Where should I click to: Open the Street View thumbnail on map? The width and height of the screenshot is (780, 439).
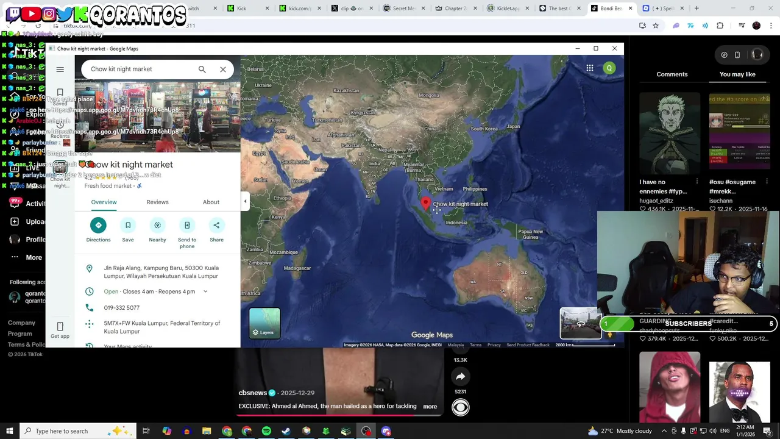pyautogui.click(x=580, y=324)
